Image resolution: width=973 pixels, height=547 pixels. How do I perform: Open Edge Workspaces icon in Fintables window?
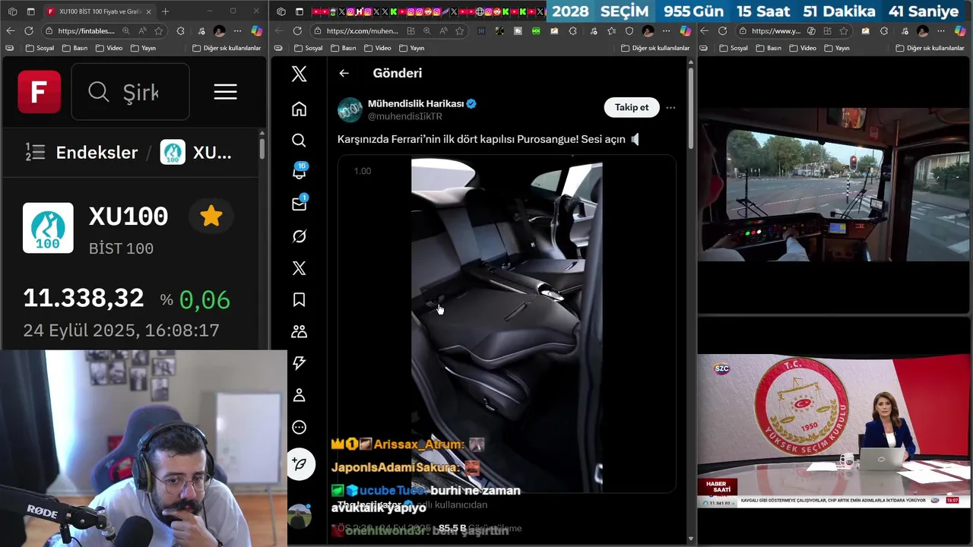tap(12, 11)
